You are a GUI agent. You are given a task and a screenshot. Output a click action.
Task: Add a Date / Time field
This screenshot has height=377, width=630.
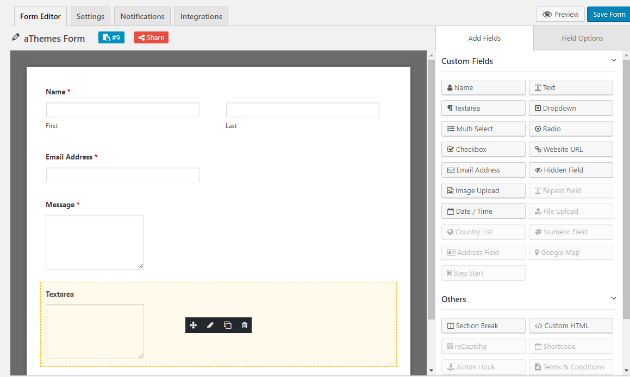pos(483,212)
